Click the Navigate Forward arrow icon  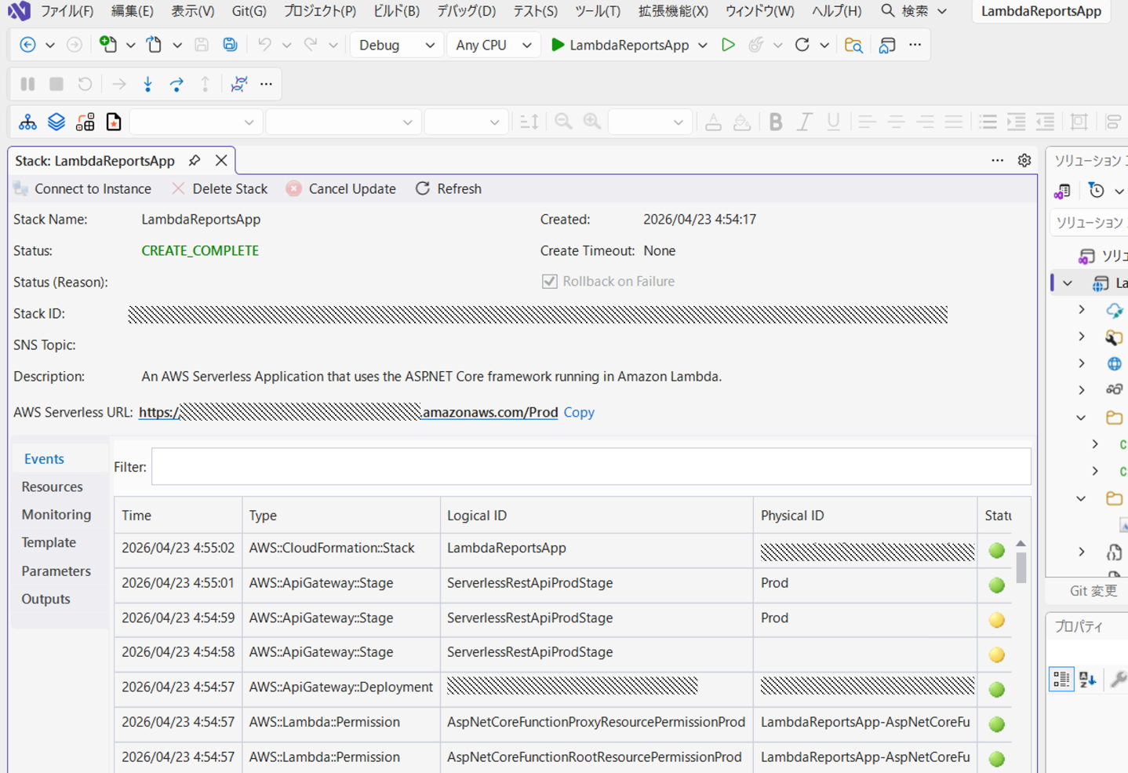pos(75,45)
